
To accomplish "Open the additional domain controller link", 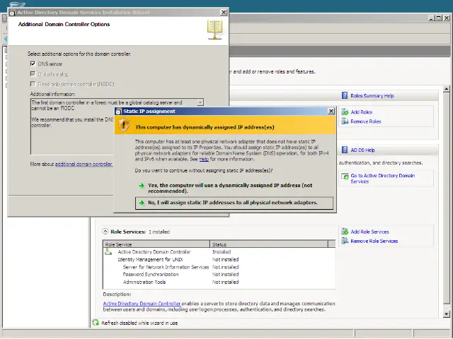I will coord(84,165).
